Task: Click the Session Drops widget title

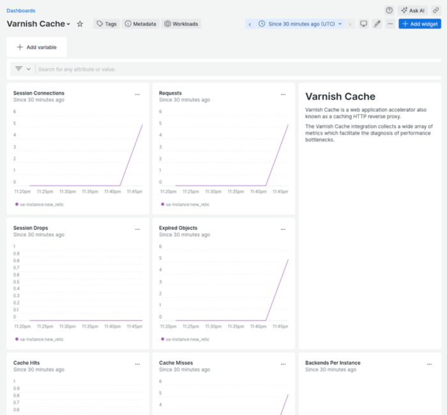Action: tap(31, 228)
